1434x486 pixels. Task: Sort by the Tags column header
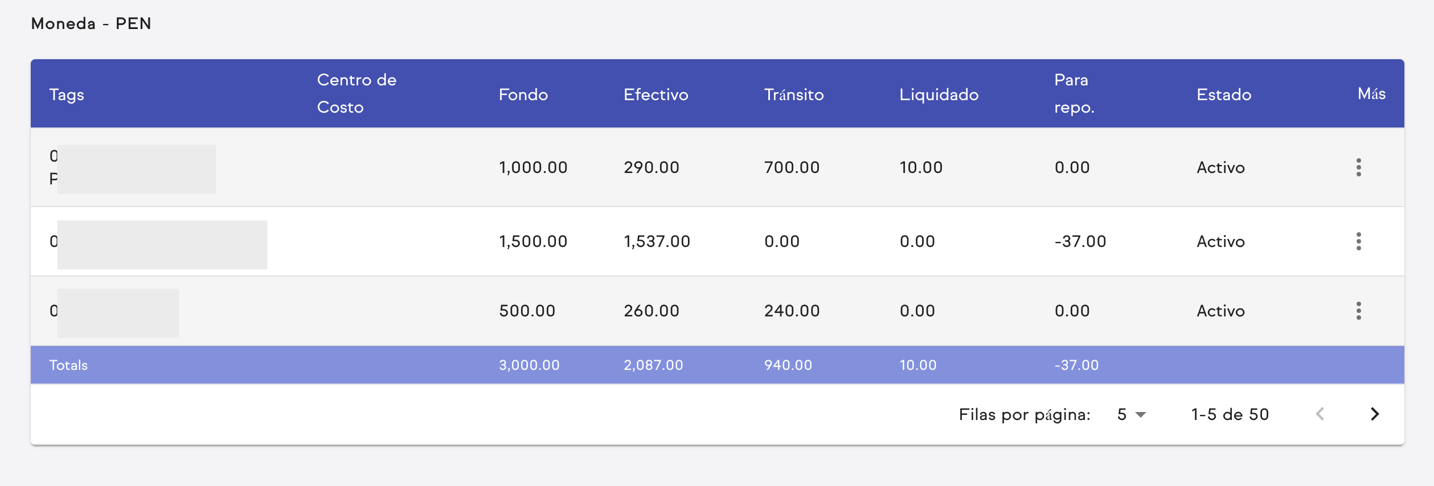pos(67,94)
